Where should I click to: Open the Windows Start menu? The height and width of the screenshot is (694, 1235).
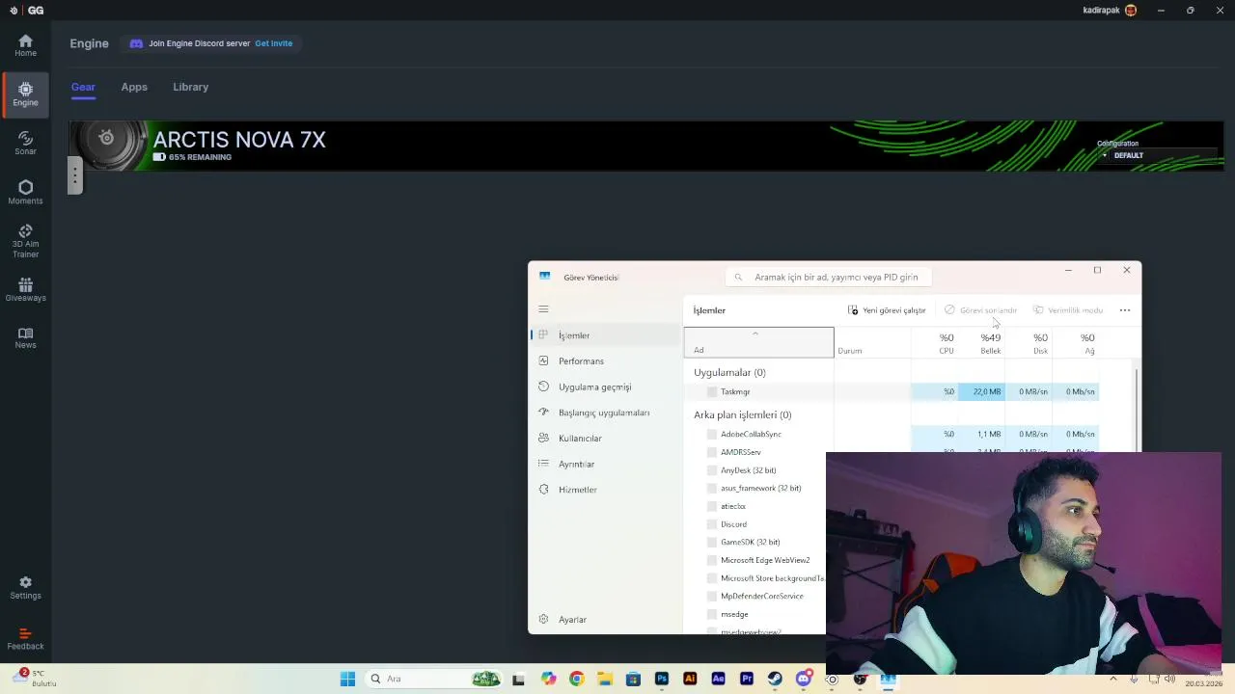pyautogui.click(x=347, y=679)
